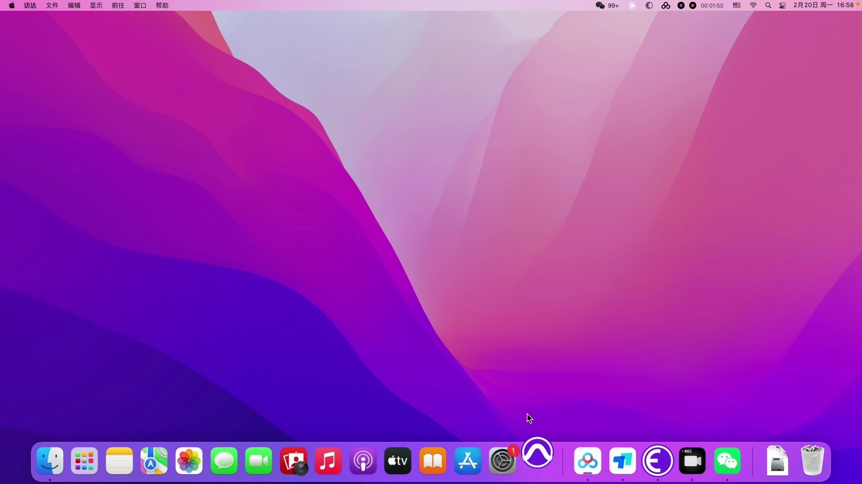This screenshot has width=862, height=484.
Task: Open the Podcasts app
Action: [363, 461]
